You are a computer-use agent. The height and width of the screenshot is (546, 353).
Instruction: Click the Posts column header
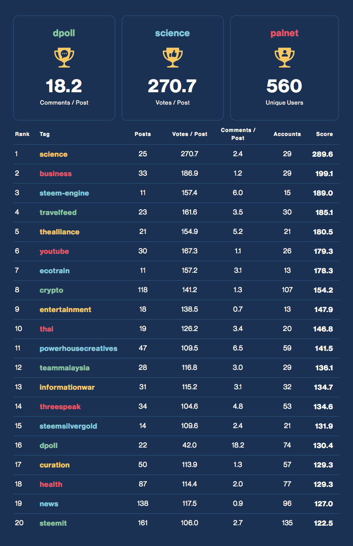pyautogui.click(x=143, y=134)
